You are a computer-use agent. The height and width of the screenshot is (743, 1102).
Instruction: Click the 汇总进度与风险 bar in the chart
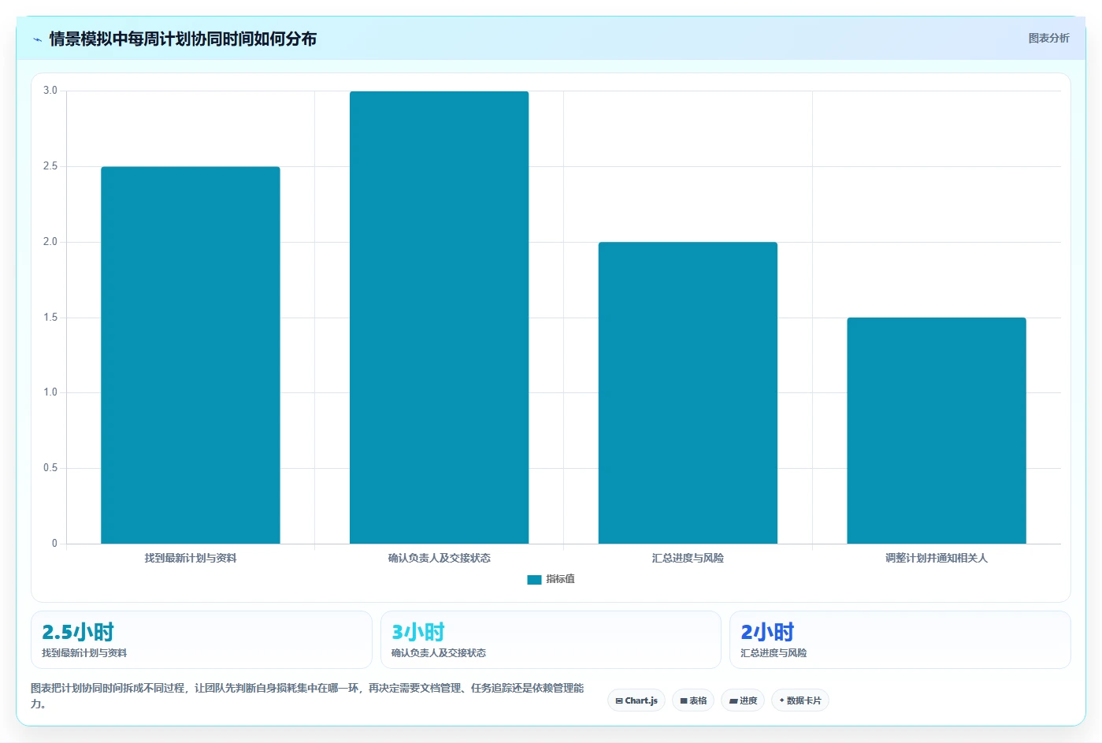coord(688,393)
